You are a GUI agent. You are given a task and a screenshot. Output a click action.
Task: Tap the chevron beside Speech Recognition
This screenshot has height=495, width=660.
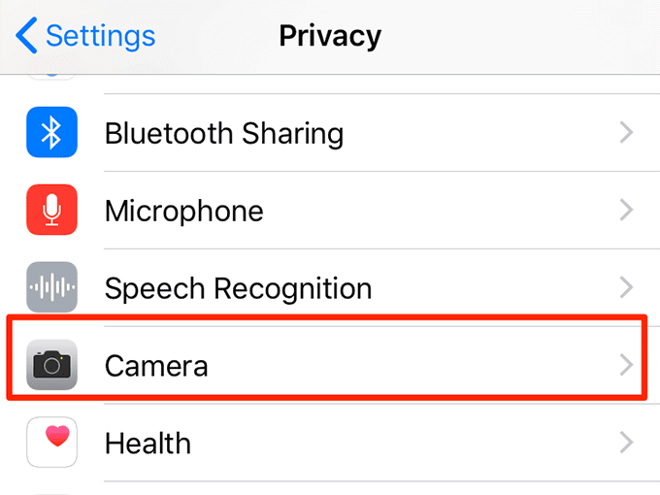626,288
